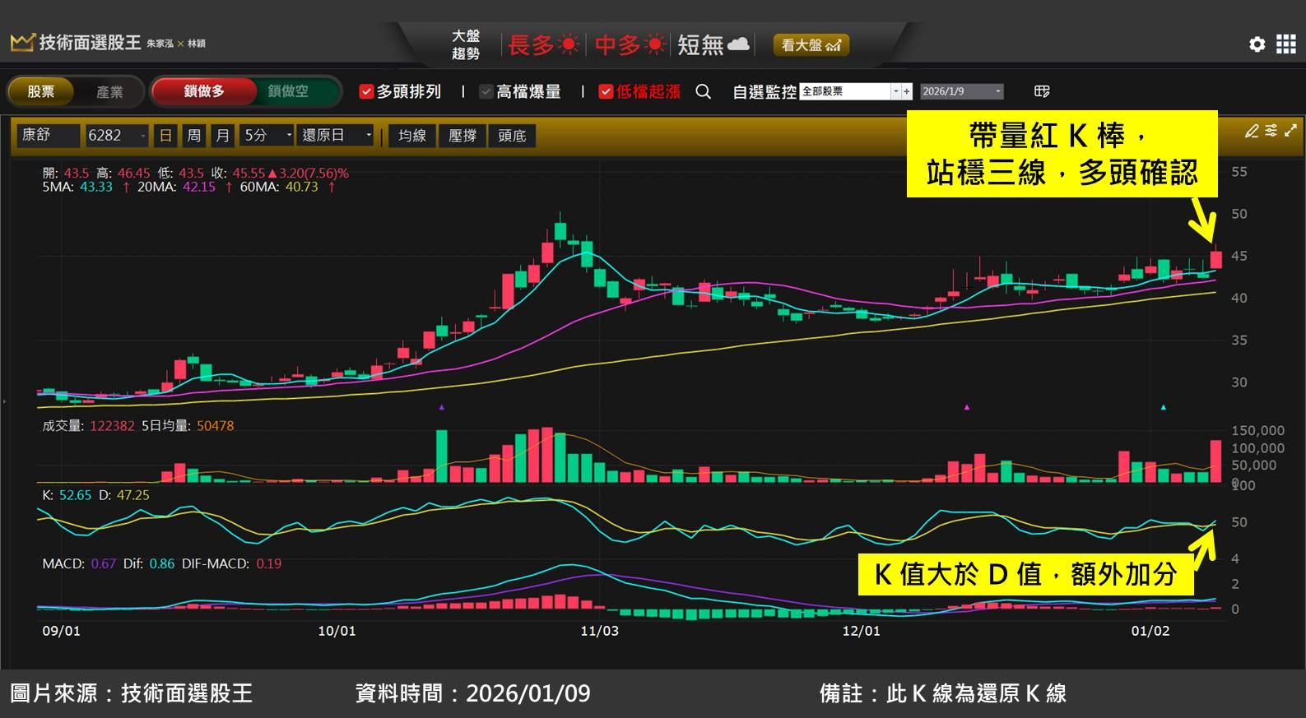
Task: Click the 長多 long-term trend label
Action: coord(532,44)
